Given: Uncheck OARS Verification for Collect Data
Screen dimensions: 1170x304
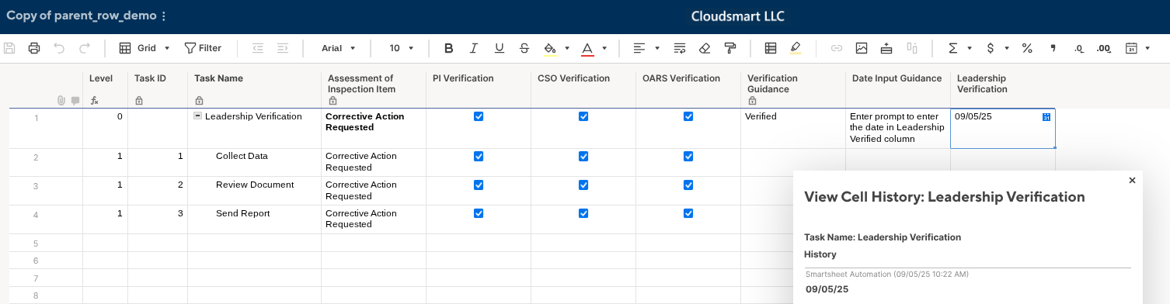Looking at the screenshot, I should coord(688,156).
